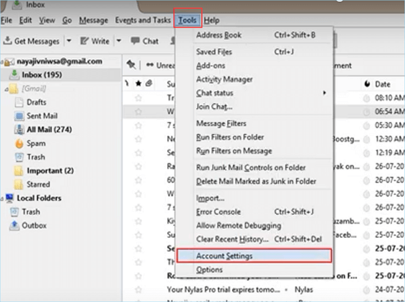405x302 pixels.
Task: Open the All Mail (274) folder
Action: click(x=43, y=129)
